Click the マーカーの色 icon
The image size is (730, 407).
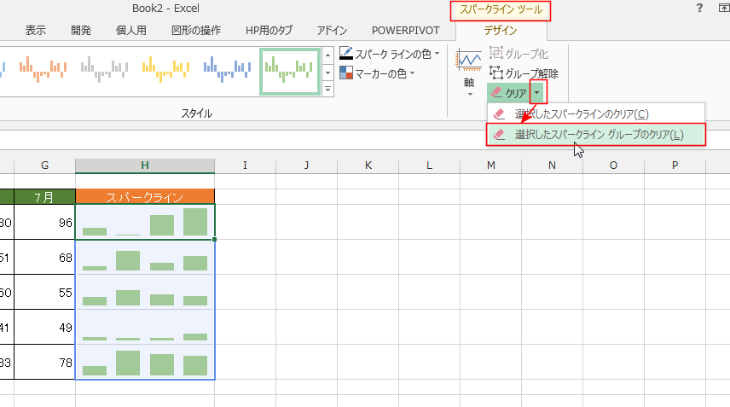[346, 73]
